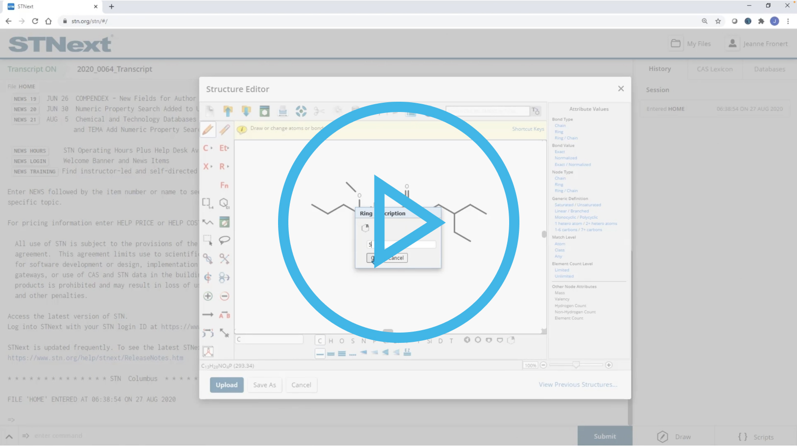Viewport: 797px width, 448px height.
Task: Select the rectangle selection tool
Action: 208,240
